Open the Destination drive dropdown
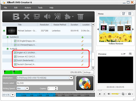Image resolution: width=136 pixels, height=101 pixels. [x=71, y=78]
